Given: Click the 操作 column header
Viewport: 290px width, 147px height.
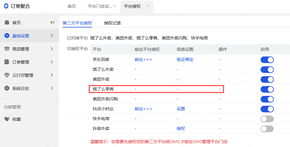Looking at the screenshot, I should 223,49.
